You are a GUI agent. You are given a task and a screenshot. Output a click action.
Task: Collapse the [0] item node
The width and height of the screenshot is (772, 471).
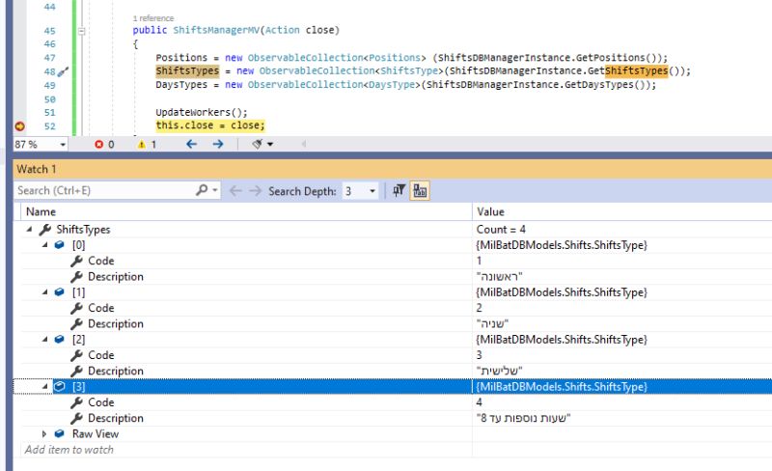pyautogui.click(x=44, y=245)
